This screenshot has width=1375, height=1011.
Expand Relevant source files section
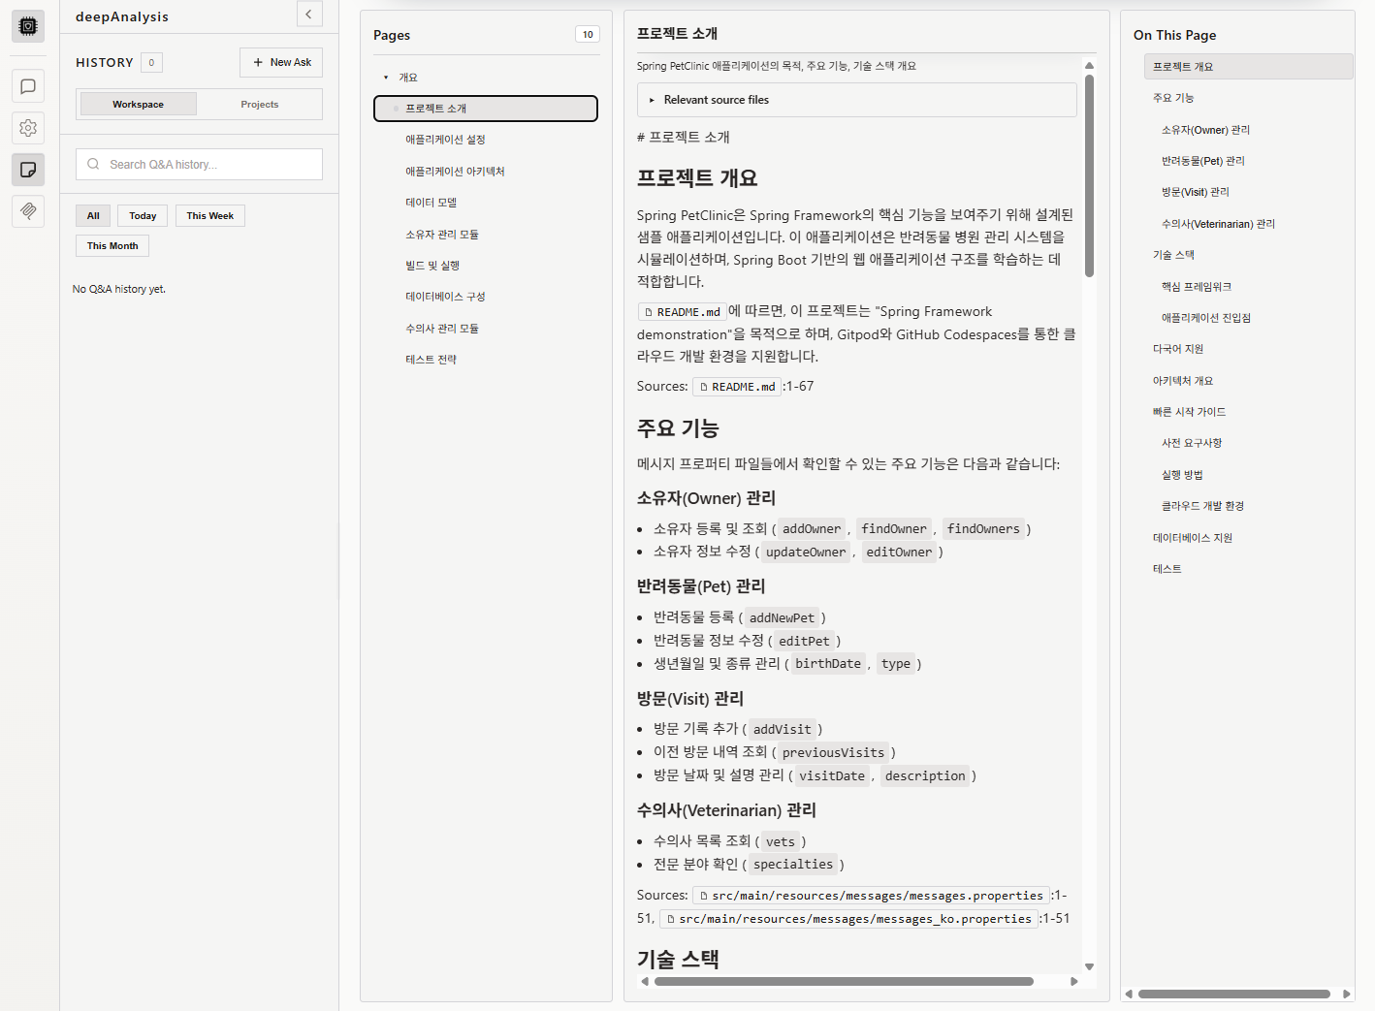click(857, 100)
